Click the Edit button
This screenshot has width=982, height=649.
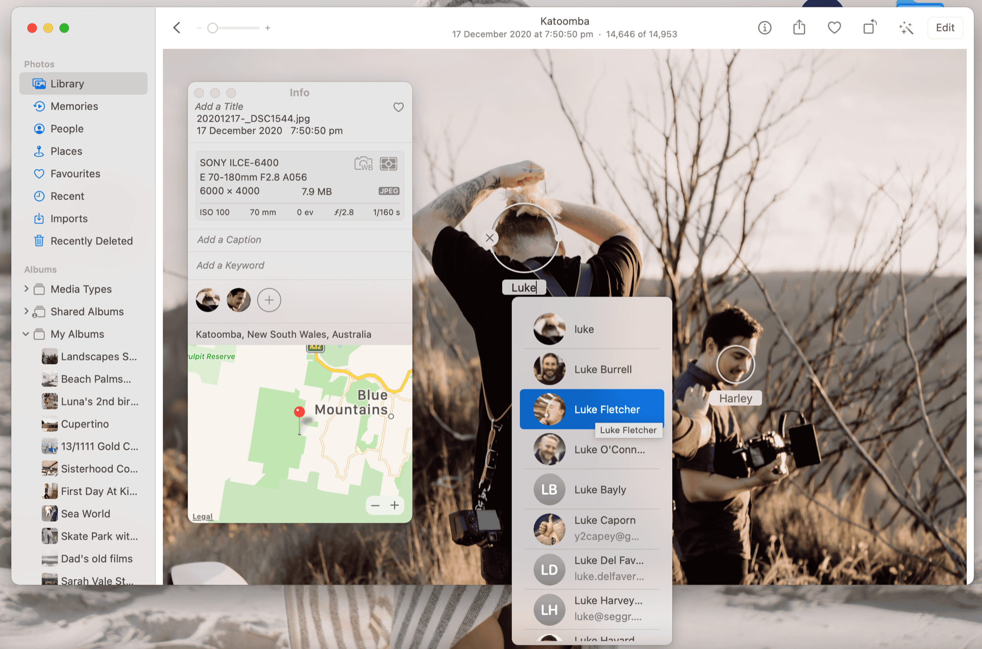[945, 28]
